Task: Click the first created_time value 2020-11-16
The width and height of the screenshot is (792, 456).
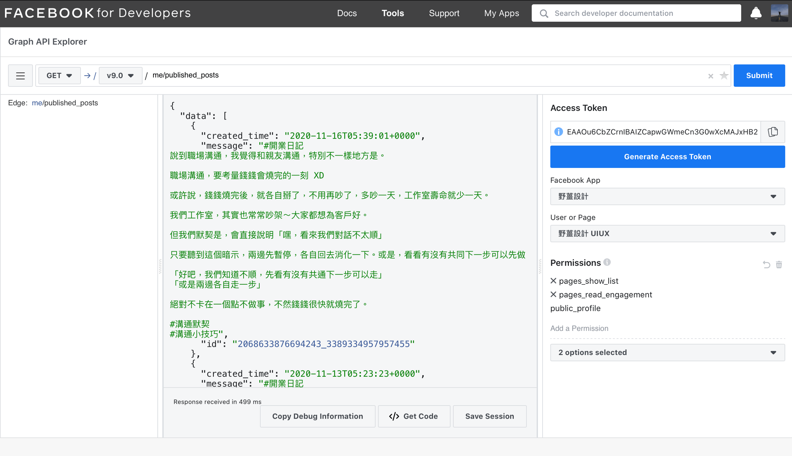Action: pyautogui.click(x=352, y=136)
